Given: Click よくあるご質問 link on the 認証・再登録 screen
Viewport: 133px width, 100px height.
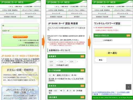Looking at the screenshot, I should tap(74, 7).
